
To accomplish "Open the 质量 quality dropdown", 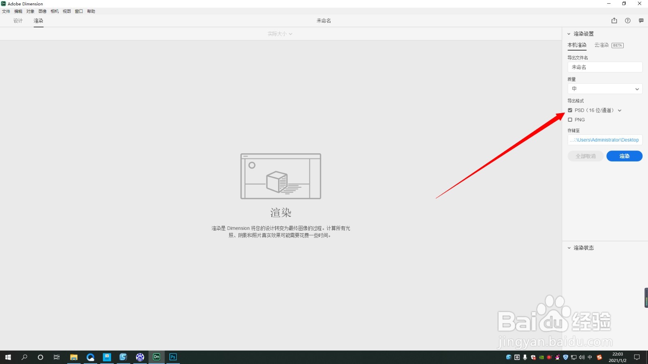I will 605,89.
